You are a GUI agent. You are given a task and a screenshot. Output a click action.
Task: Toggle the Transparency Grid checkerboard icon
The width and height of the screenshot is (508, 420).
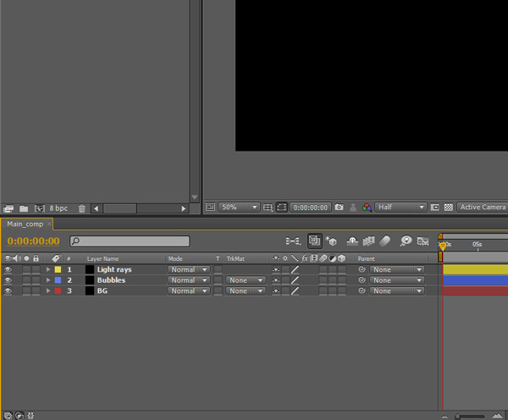click(449, 207)
